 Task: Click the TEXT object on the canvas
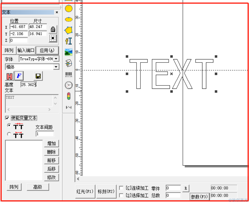pyautogui.click(x=171, y=74)
